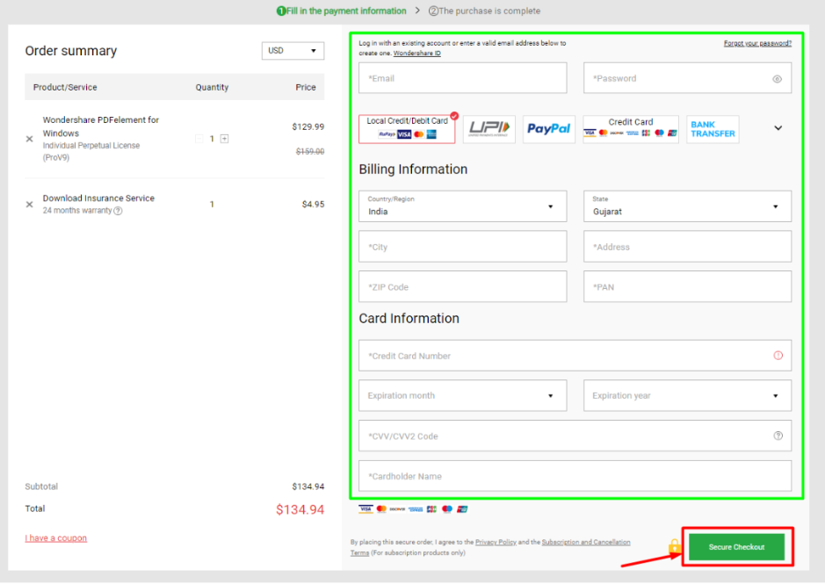
Task: Decrease PDFelement quantity with minus button
Action: (x=199, y=139)
